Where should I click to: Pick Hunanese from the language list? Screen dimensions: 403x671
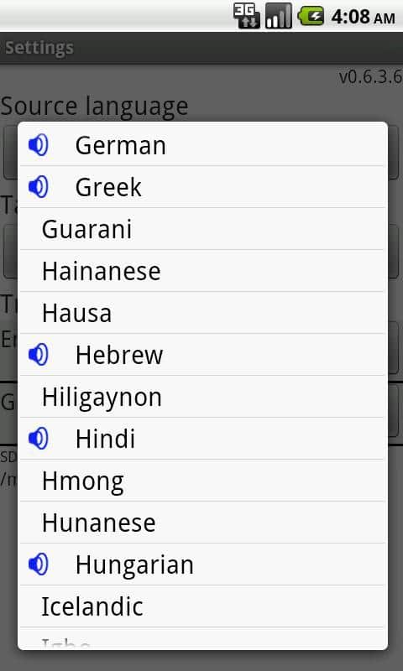point(202,523)
